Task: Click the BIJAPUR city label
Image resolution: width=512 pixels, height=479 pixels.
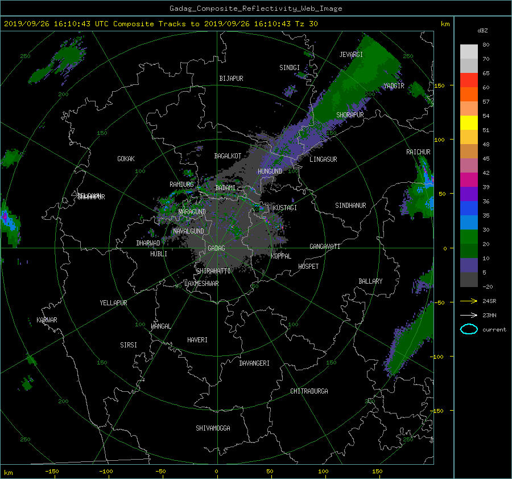Action: [231, 79]
